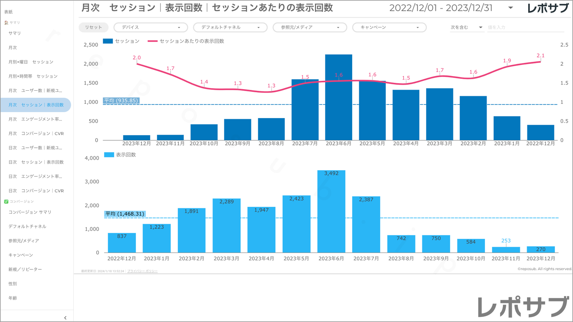Collapse the sidebar with the chevron arrow
573x322 pixels.
click(65, 318)
